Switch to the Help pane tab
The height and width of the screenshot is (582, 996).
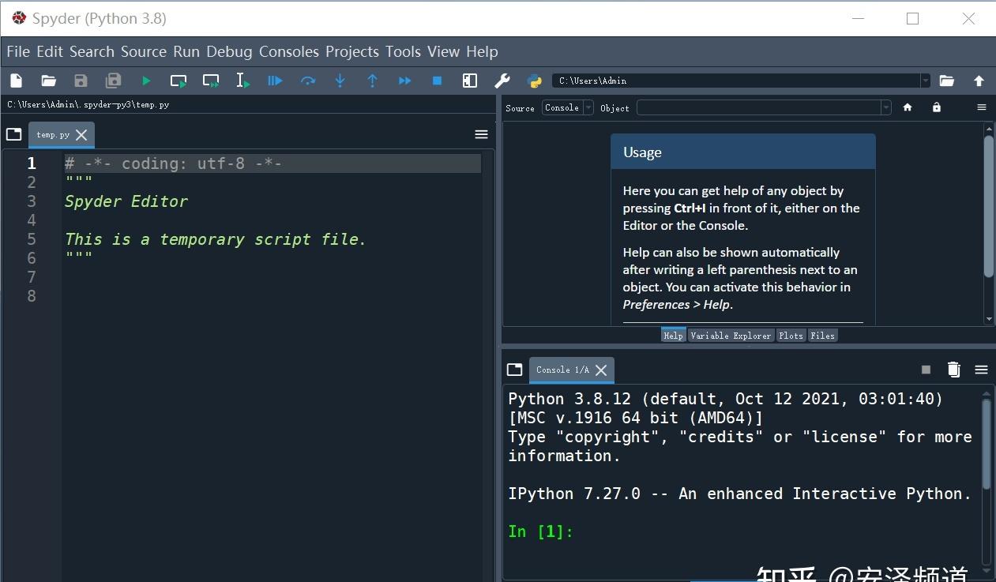[x=673, y=336]
